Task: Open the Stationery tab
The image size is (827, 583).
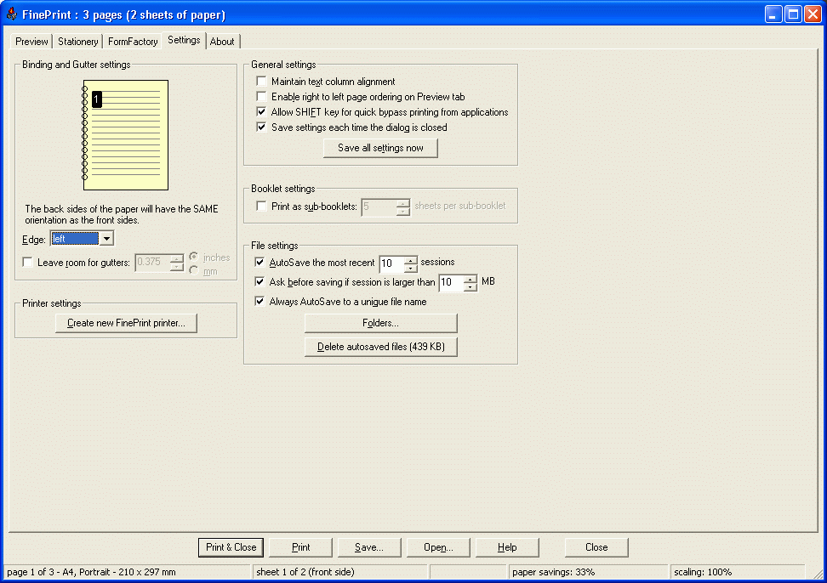Action: click(x=77, y=41)
